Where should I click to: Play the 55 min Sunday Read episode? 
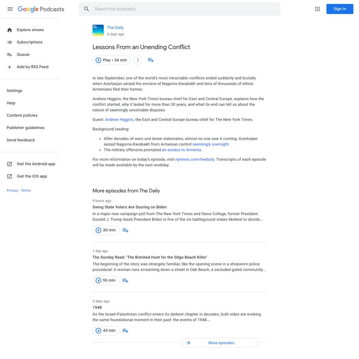pos(106,280)
